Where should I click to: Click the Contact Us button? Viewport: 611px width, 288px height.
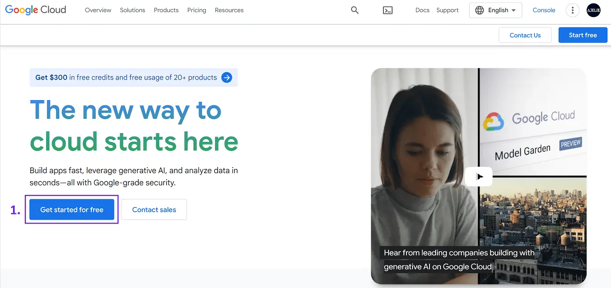click(525, 35)
